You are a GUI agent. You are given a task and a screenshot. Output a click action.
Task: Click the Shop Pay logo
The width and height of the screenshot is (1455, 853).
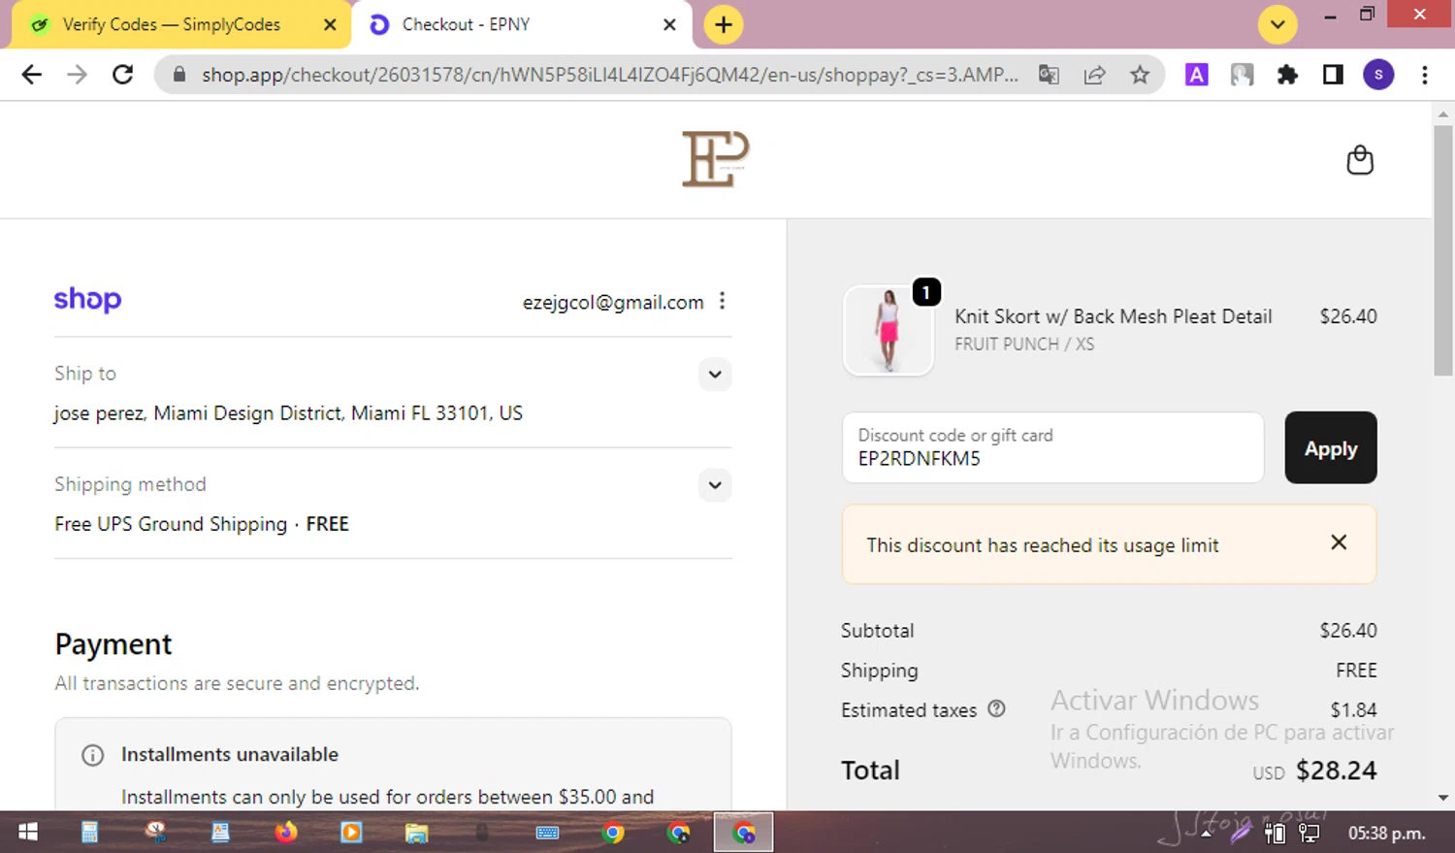87,300
